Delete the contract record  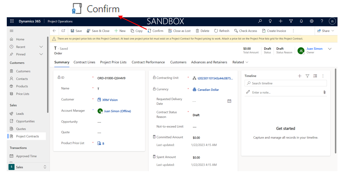[202, 31]
